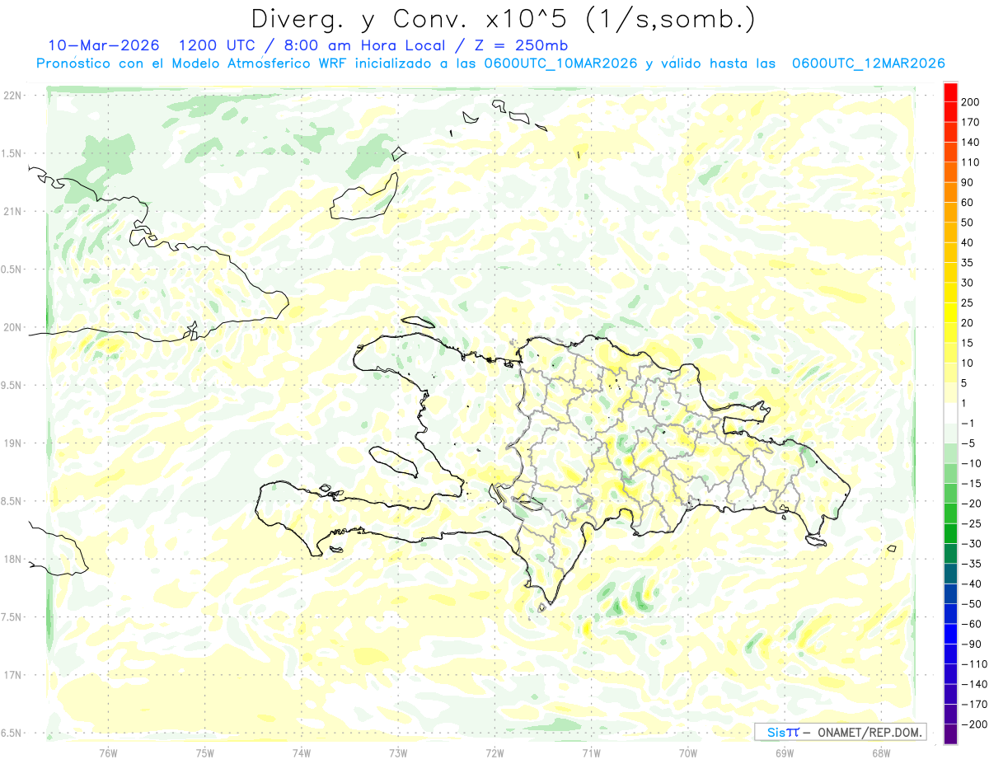Click the color bar value 200
Viewport: 989px width, 764px height.
(972, 101)
